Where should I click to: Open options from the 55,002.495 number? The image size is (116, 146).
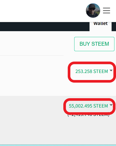coord(80,106)
